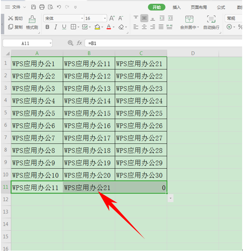This screenshot has width=243, height=252.
Task: Open the 常规 number format box
Action: point(233,18)
